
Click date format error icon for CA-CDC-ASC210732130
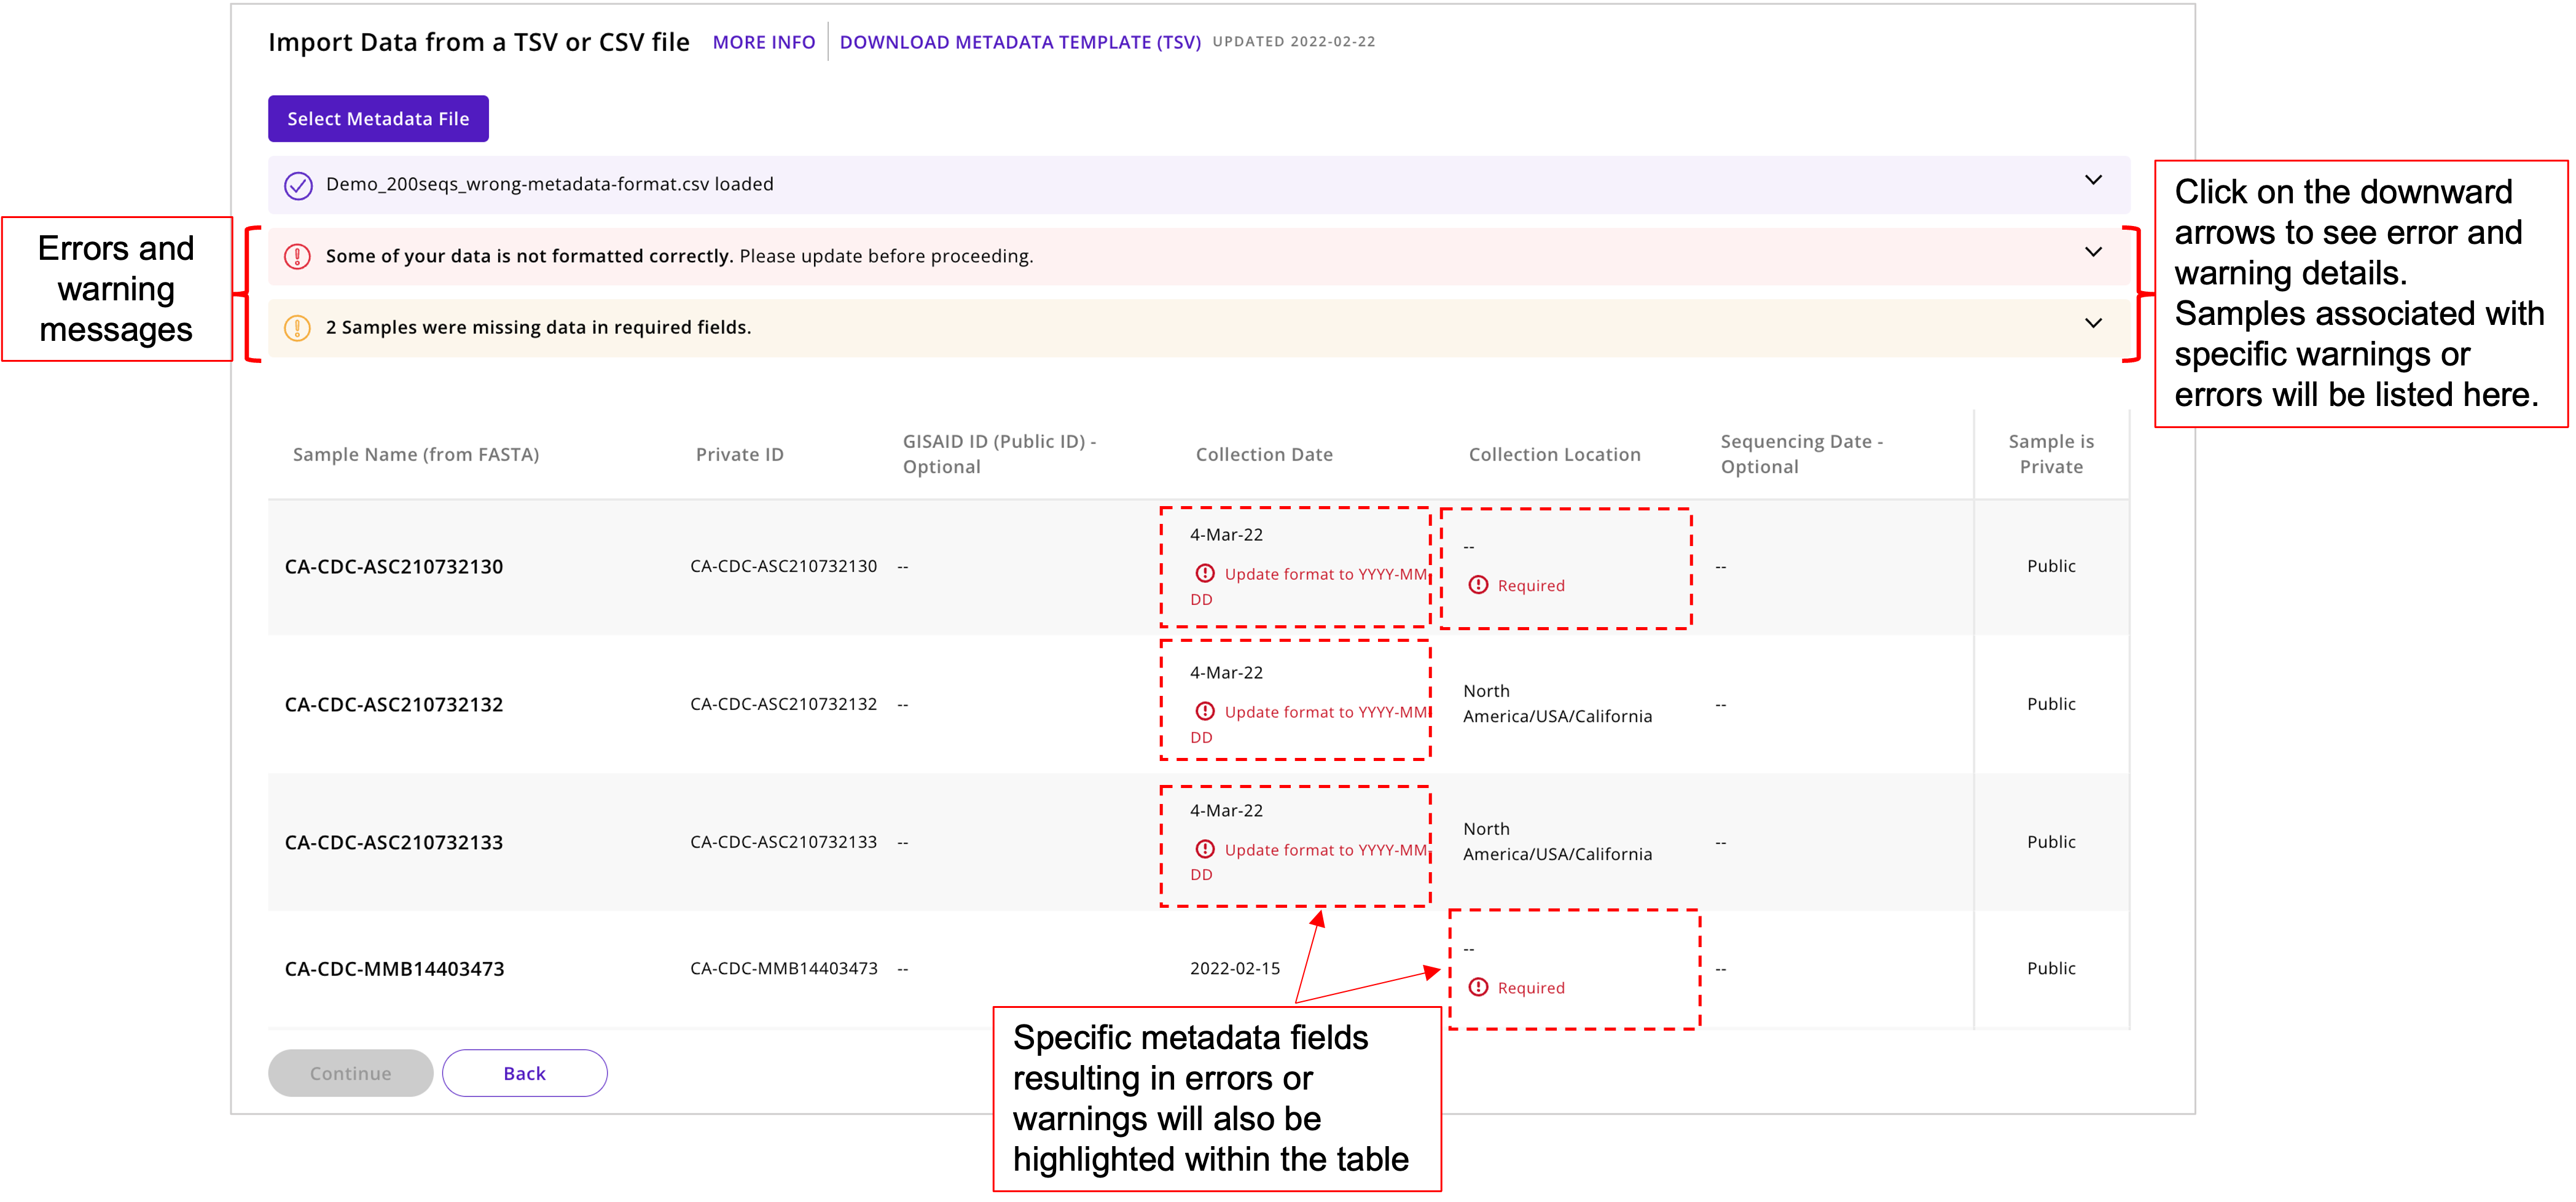click(1205, 573)
